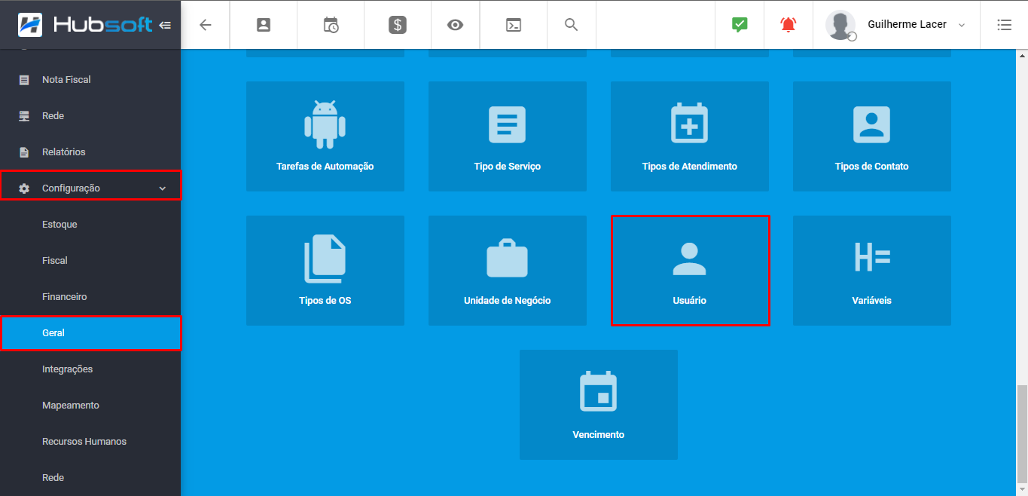The height and width of the screenshot is (496, 1028).
Task: Click the eye icon in top toolbar
Action: click(455, 25)
